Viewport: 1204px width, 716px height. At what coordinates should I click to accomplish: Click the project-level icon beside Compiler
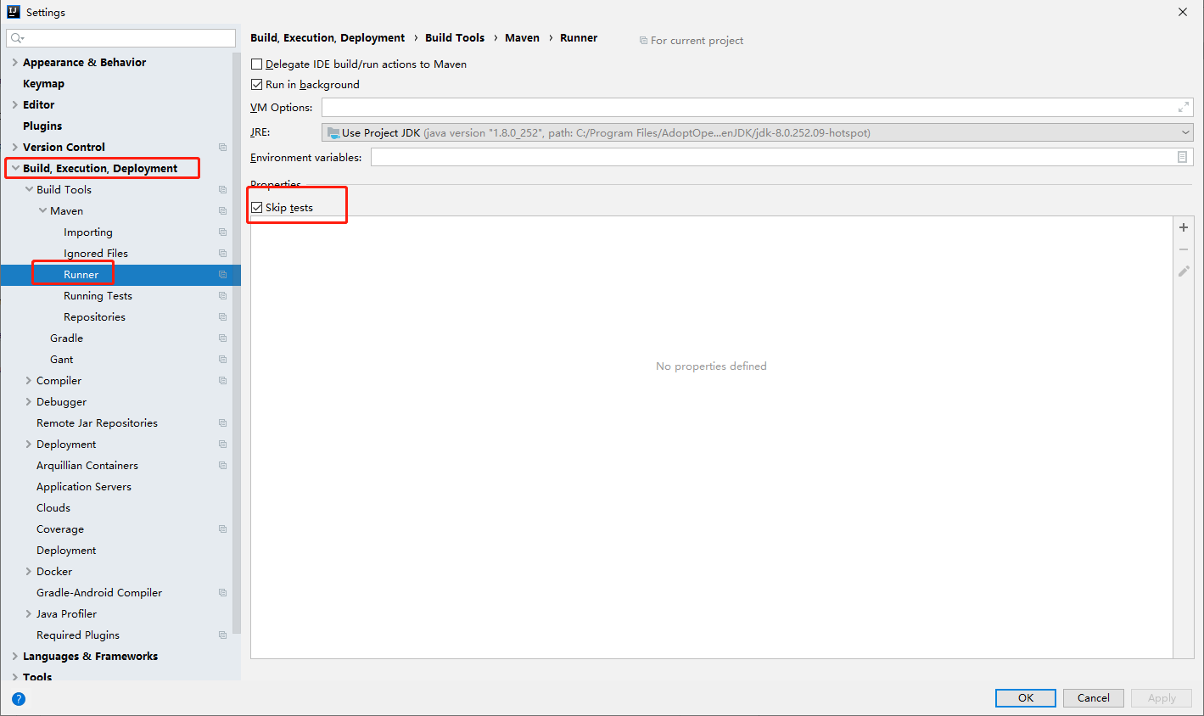[x=223, y=381]
